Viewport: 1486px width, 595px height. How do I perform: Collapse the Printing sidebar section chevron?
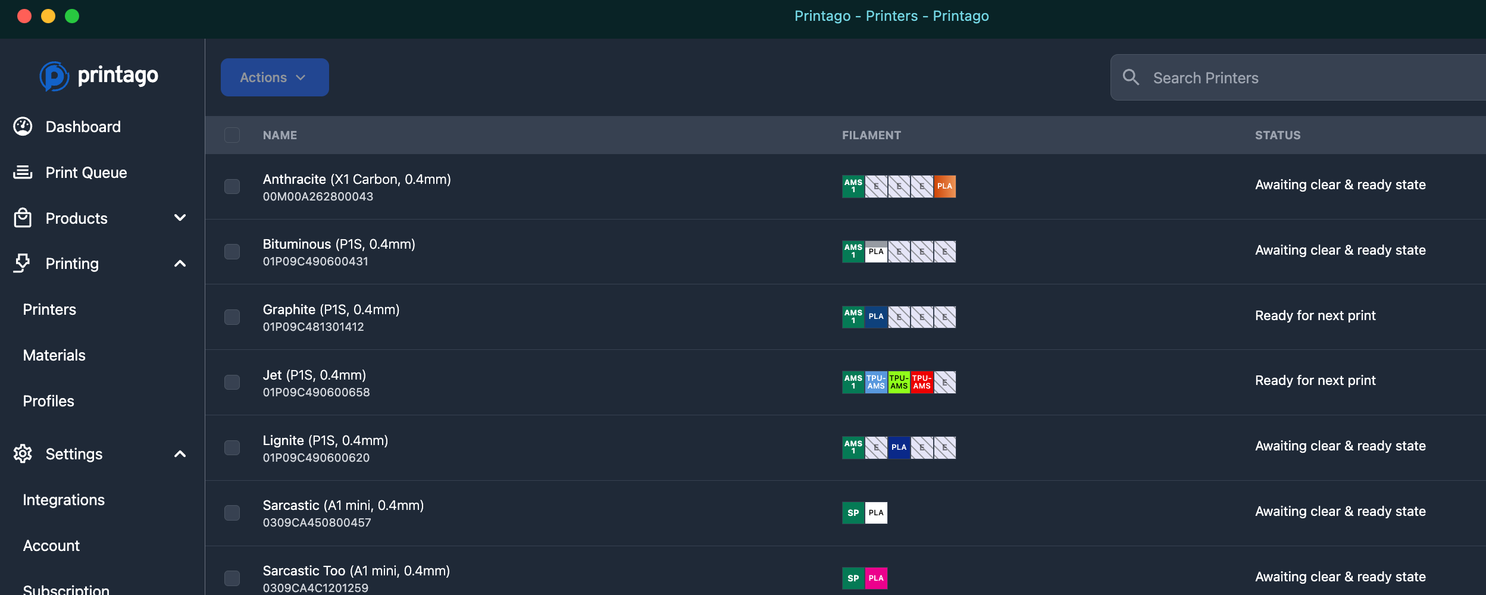[180, 264]
